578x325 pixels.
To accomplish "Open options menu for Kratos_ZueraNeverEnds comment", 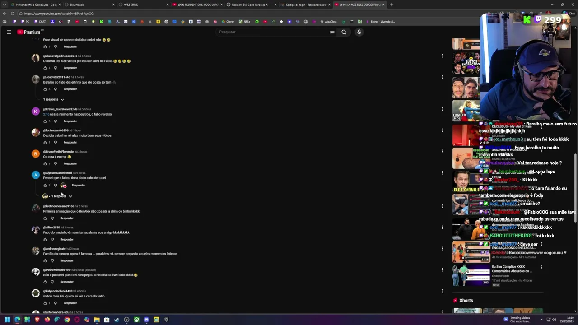I will tap(443, 109).
